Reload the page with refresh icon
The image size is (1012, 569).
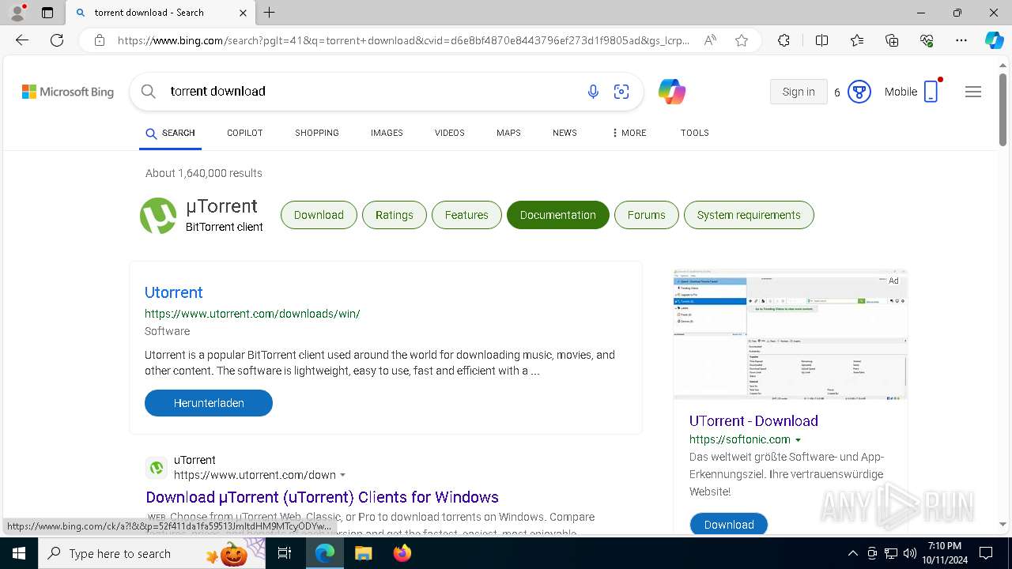coord(57,40)
